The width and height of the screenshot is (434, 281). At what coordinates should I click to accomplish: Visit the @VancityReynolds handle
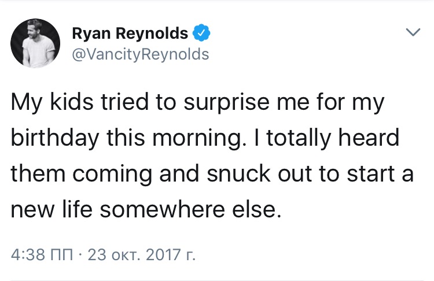[x=141, y=54]
